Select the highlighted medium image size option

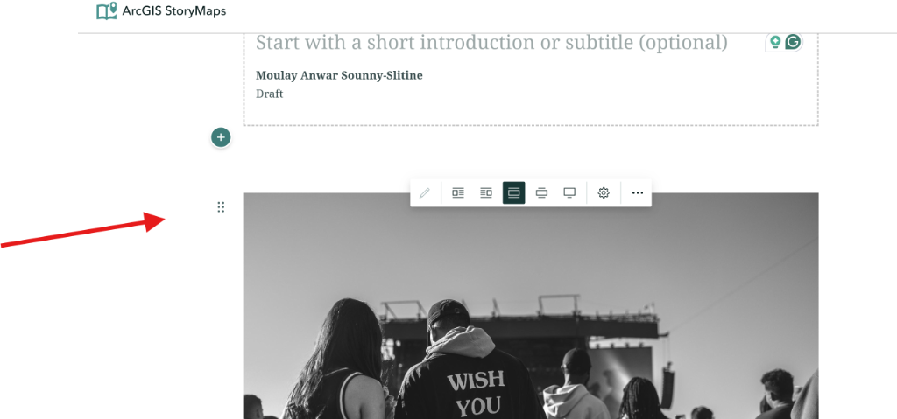coord(513,192)
